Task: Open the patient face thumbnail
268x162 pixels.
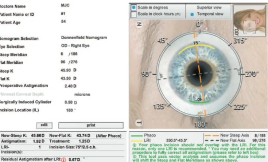Action: click(x=249, y=21)
